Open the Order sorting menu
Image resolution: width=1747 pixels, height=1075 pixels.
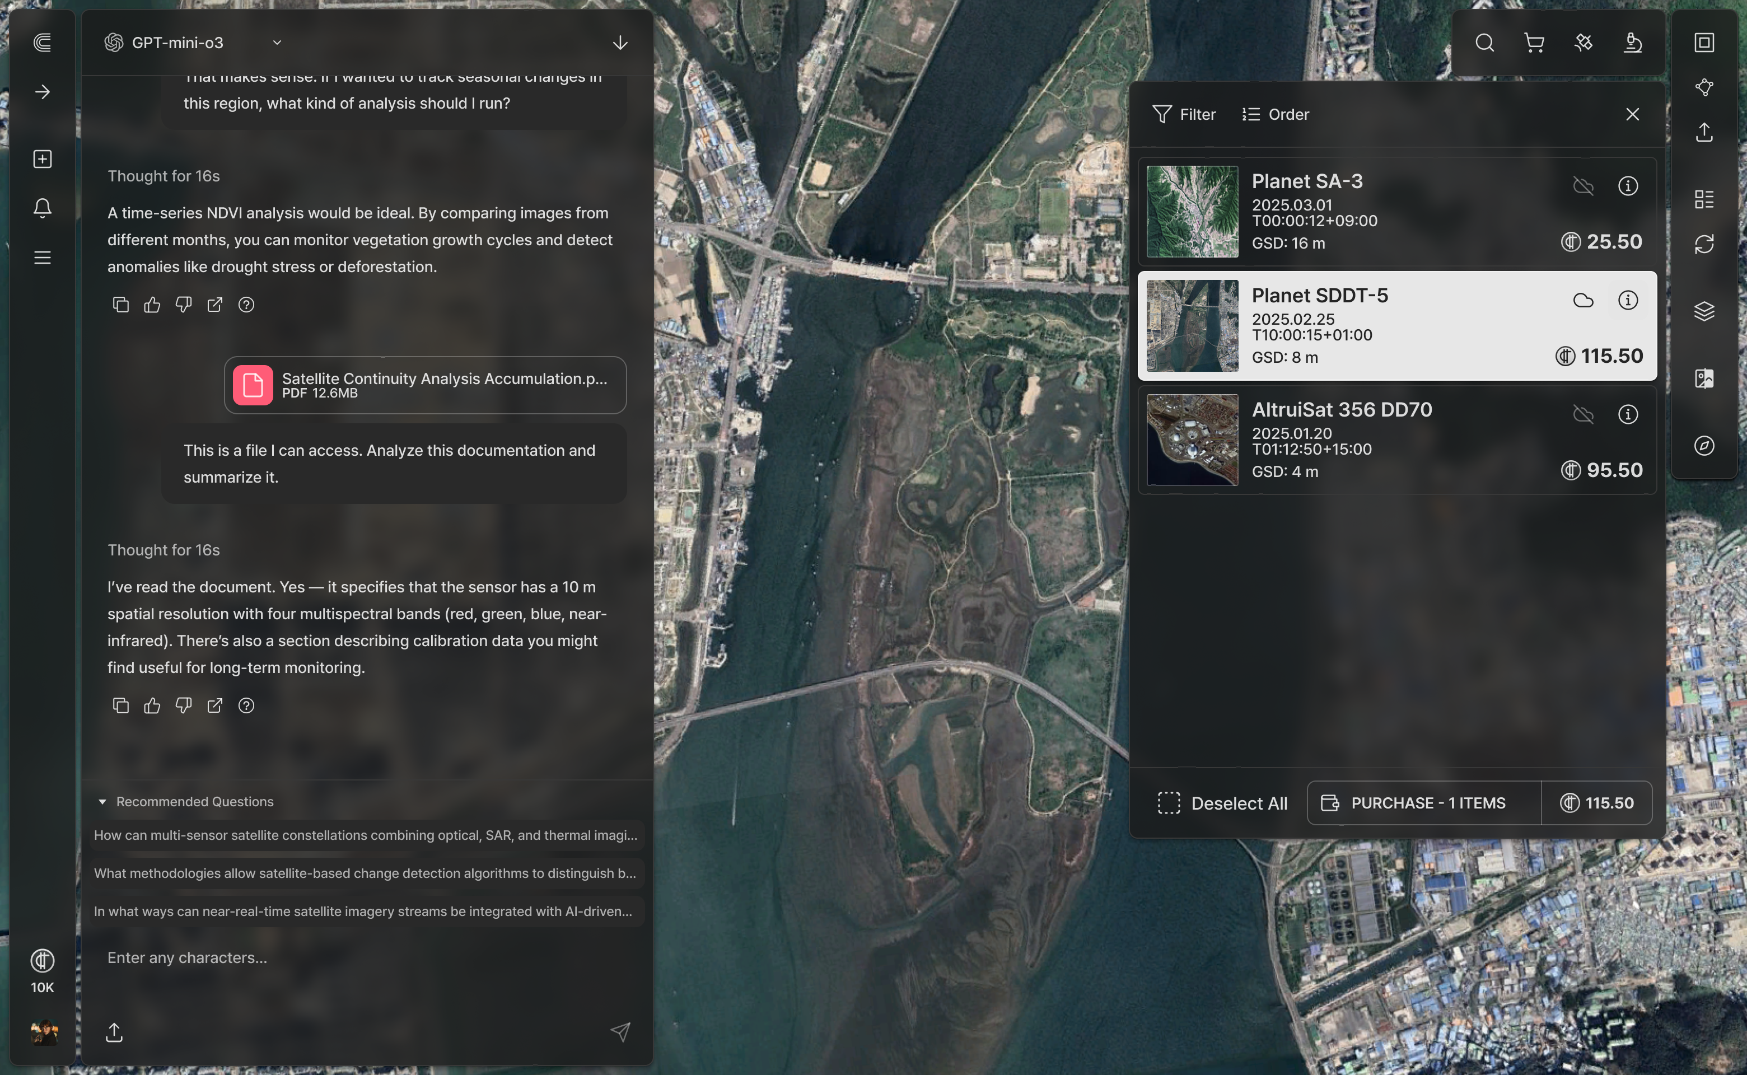(1275, 114)
